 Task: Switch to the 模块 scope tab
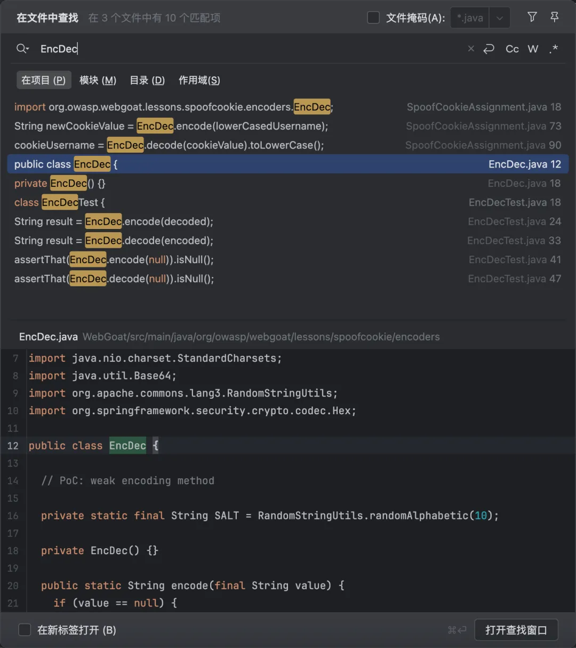(x=98, y=80)
